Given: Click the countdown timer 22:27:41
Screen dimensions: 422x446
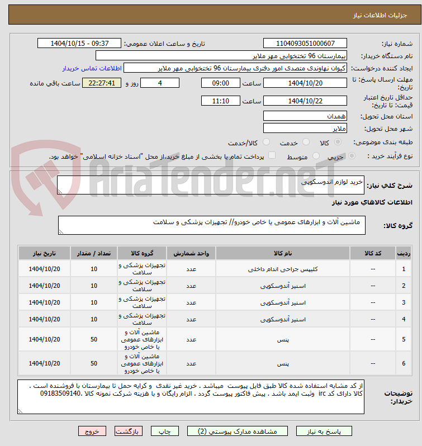Looking at the screenshot, I should pyautogui.click(x=102, y=83).
